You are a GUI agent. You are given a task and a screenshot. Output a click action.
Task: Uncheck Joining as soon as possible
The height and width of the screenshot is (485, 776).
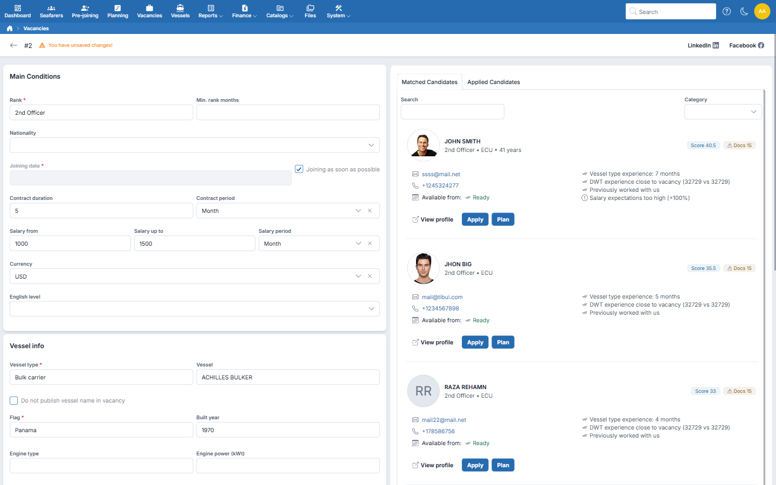tap(299, 169)
